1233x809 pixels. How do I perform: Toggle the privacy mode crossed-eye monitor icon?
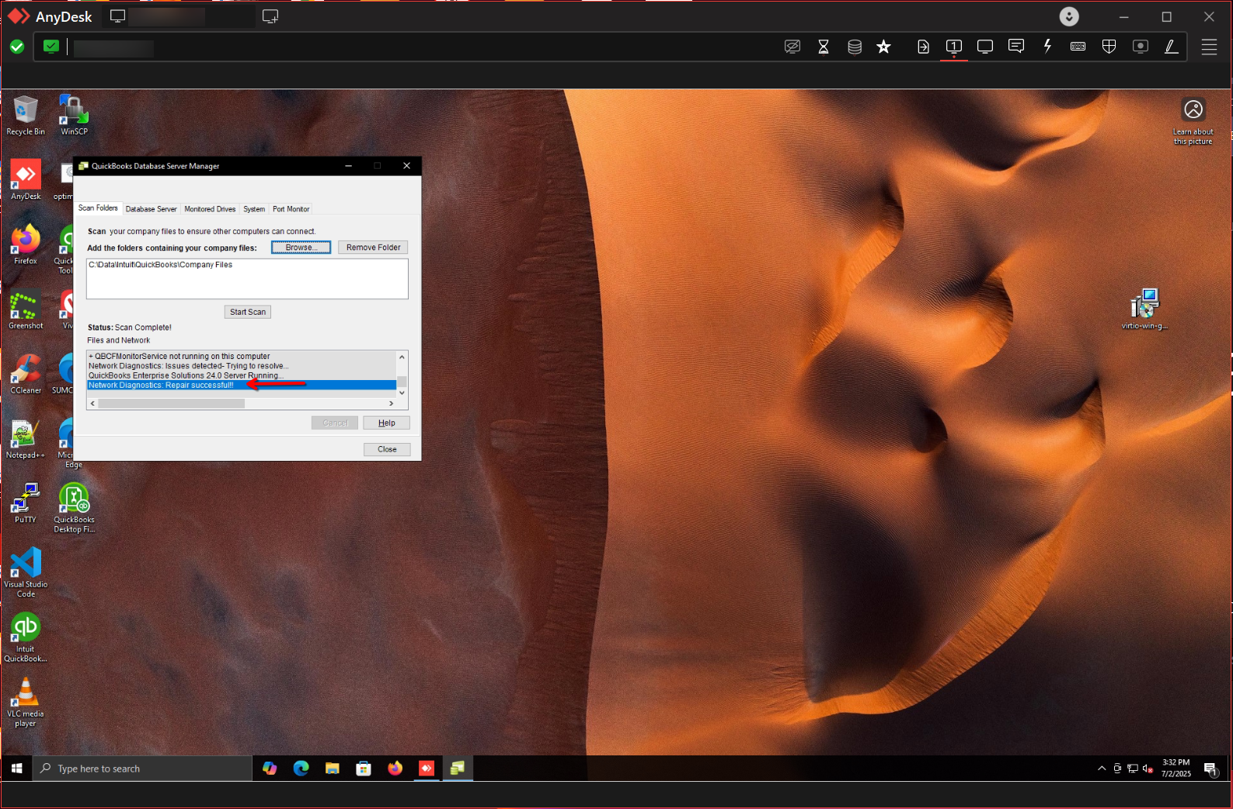(x=792, y=47)
